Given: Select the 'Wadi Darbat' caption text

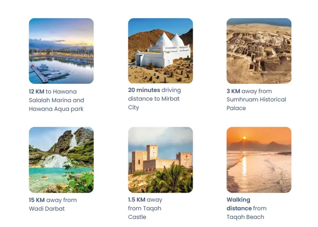Looking at the screenshot, I should pyautogui.click(x=47, y=209).
